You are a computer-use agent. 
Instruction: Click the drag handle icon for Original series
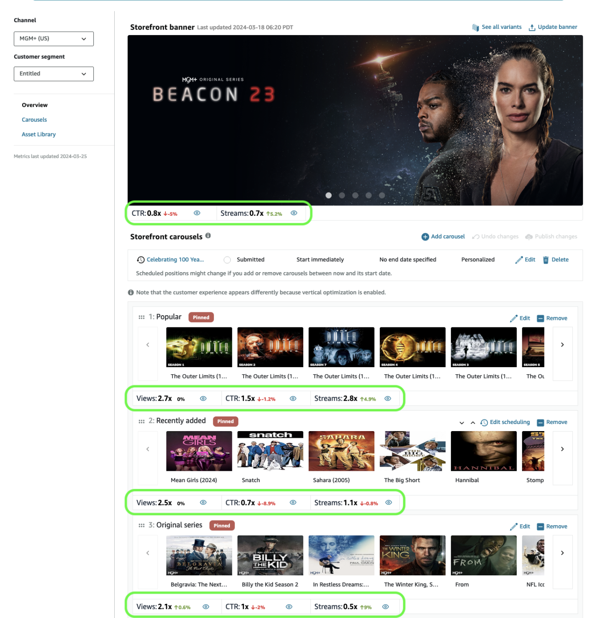click(142, 526)
